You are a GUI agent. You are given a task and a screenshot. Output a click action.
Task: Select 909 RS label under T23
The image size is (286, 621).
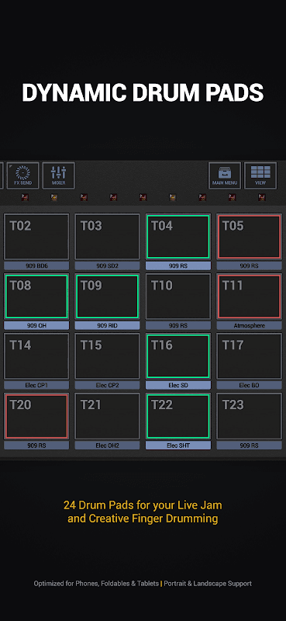click(x=250, y=445)
